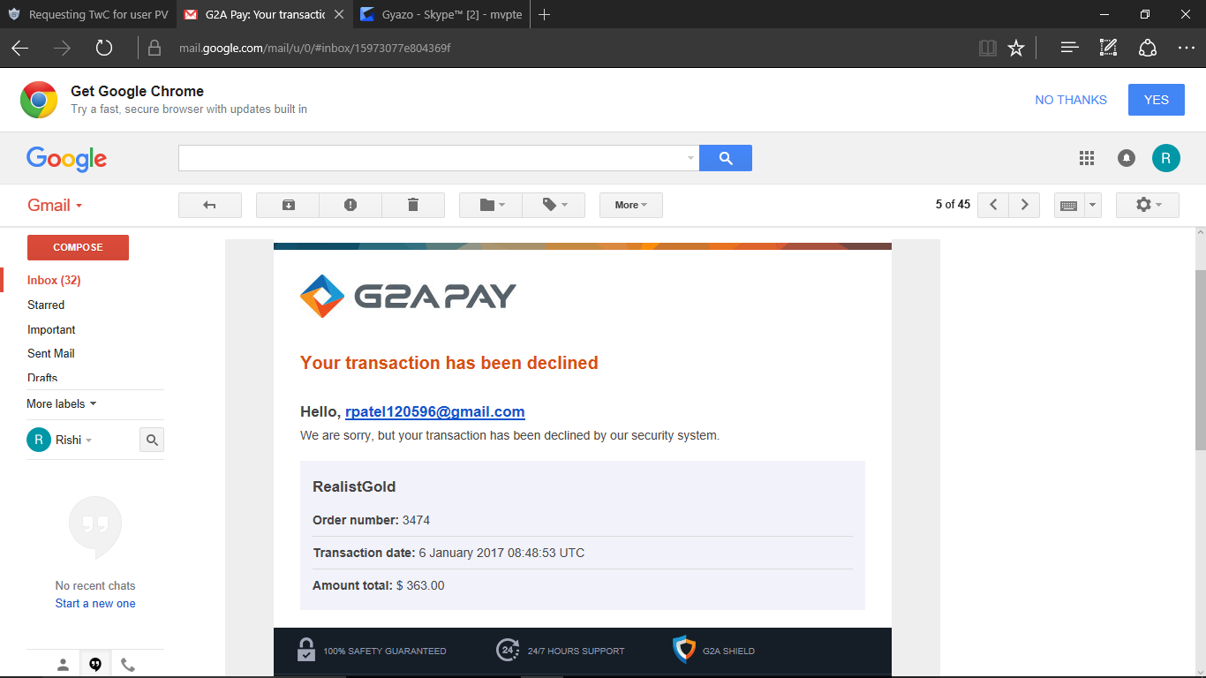The height and width of the screenshot is (678, 1206).
Task: Click the Edge share icon
Action: 1148,48
